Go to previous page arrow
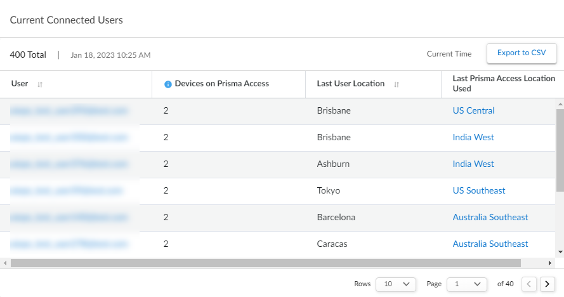The image size is (564, 297). [529, 284]
